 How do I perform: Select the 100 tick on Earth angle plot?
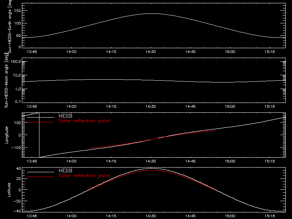[18, 23]
